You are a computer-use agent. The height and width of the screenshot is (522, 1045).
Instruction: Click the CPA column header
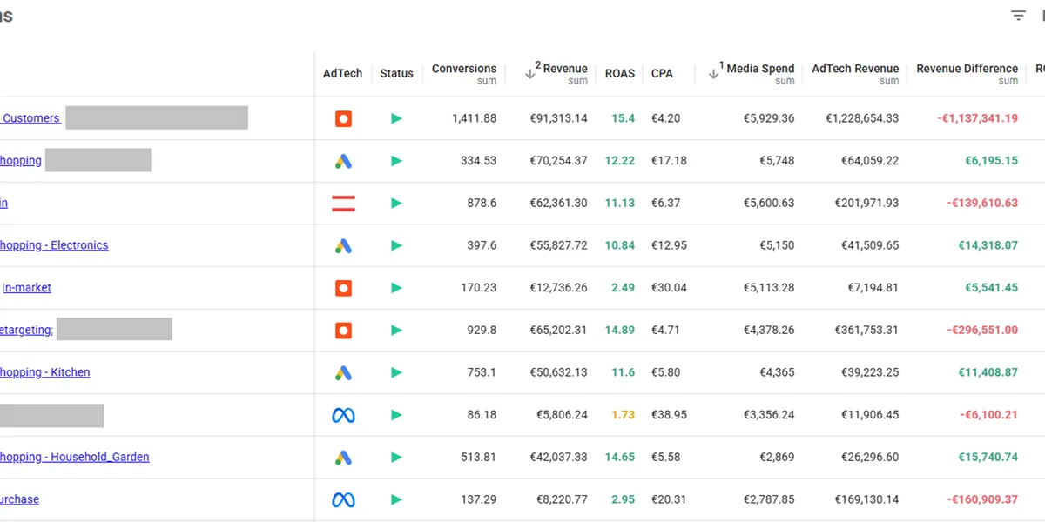[662, 73]
